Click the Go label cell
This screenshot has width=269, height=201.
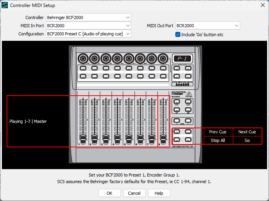tap(247, 140)
